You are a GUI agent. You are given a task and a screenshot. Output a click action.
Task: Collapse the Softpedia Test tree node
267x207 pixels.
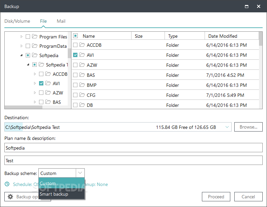coord(28,65)
